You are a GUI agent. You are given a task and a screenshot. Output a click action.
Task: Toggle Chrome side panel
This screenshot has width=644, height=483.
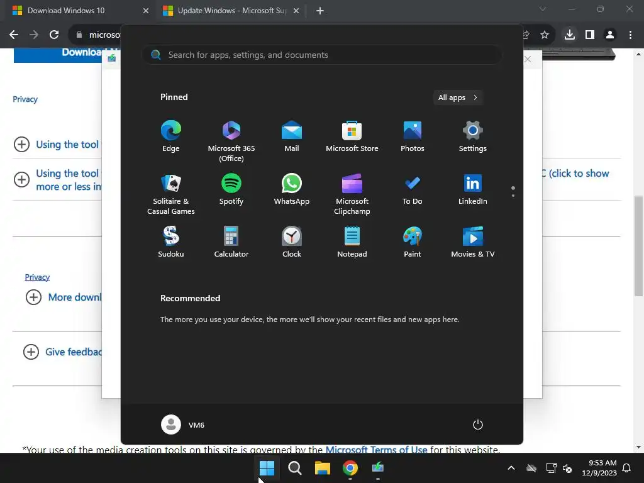(590, 35)
